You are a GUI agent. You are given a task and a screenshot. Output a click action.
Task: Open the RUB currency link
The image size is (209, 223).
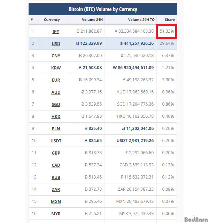pyautogui.click(x=56, y=177)
